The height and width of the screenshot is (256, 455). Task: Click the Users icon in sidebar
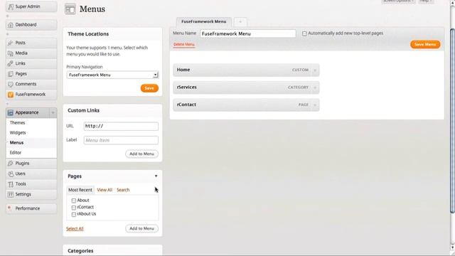coord(11,174)
